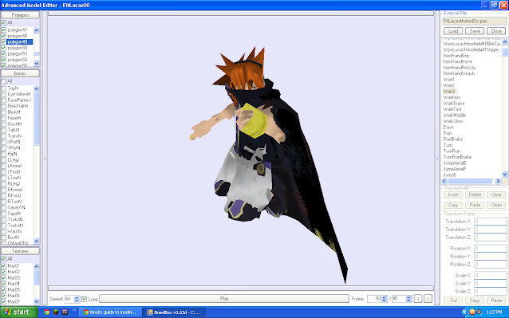Uncheck polygon47 visibility checkbox
Image resolution: width=509 pixels, height=318 pixels.
(3, 29)
